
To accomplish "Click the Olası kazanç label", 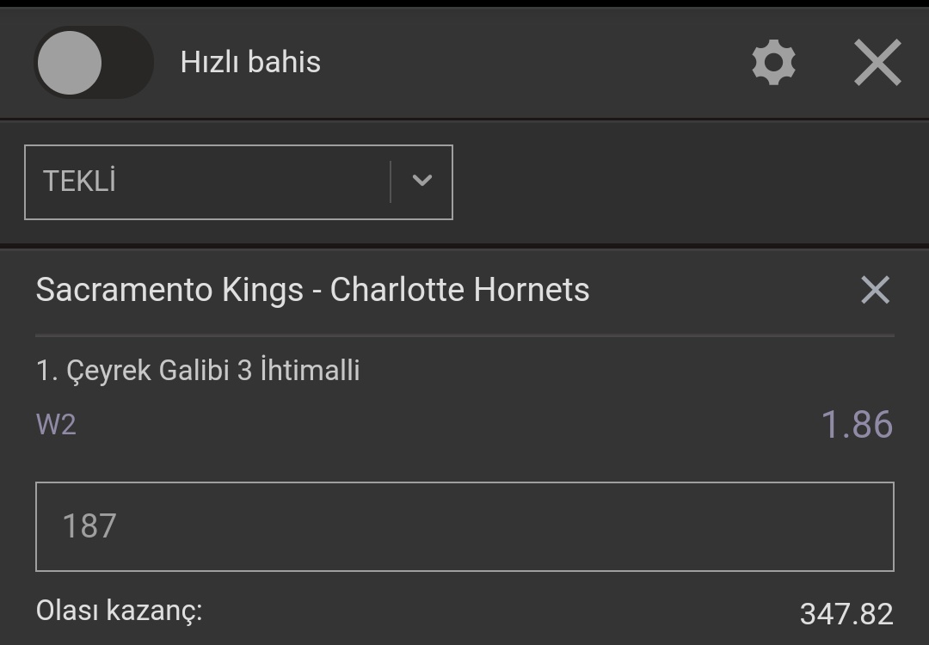I will click(x=119, y=611).
